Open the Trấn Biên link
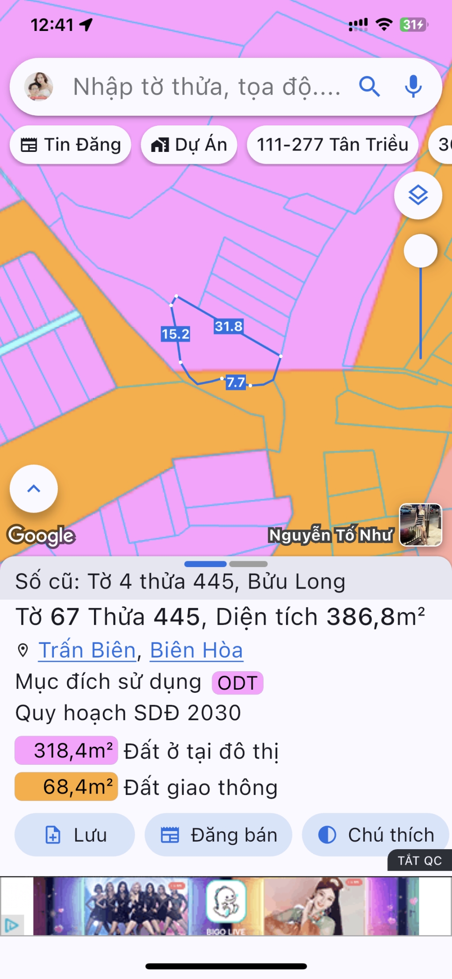Viewport: 452px width, 979px height. 87,650
